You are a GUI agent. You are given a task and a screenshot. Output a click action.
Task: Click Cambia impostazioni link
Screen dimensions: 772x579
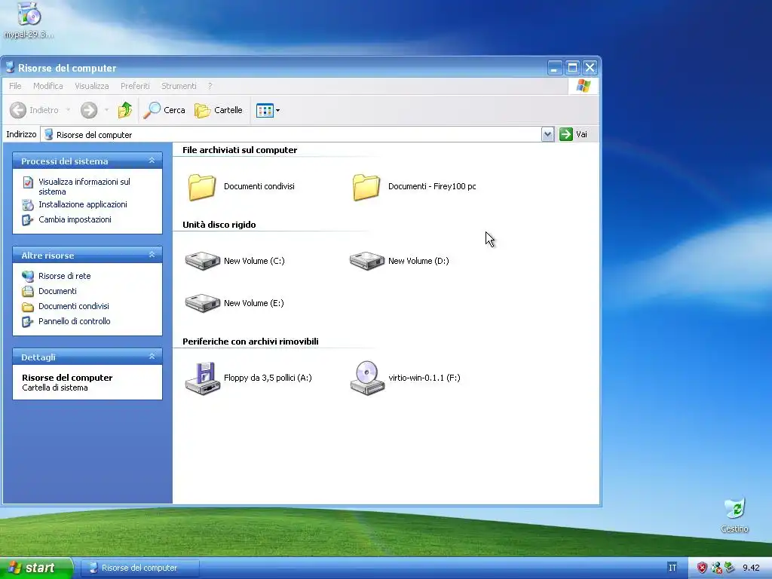(x=75, y=219)
